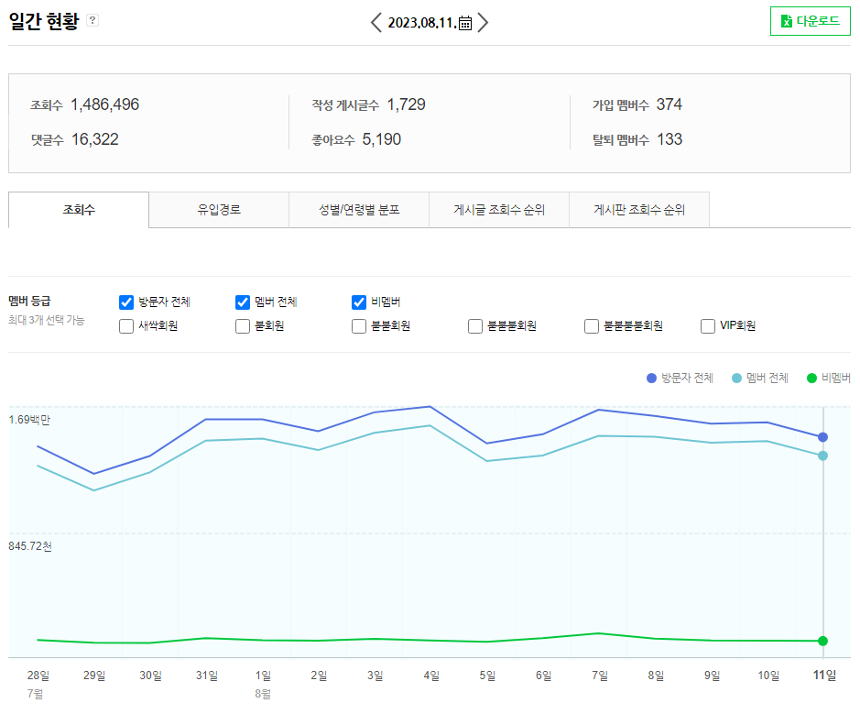
Task: Click the 28일 x-axis label
Action: (x=38, y=676)
